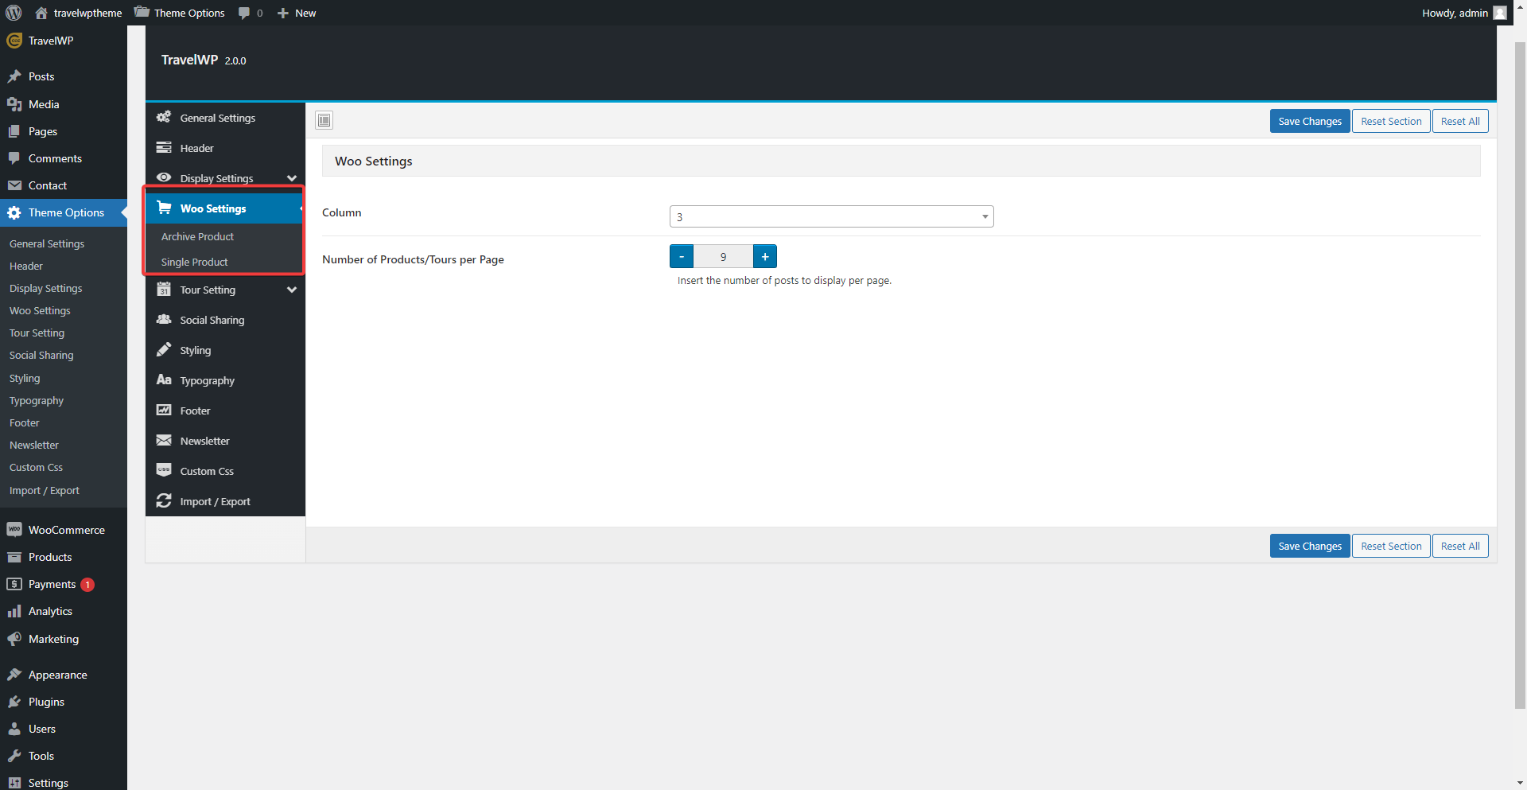Open Archive Product subsection
Screen dimensions: 1527x790
coord(197,236)
